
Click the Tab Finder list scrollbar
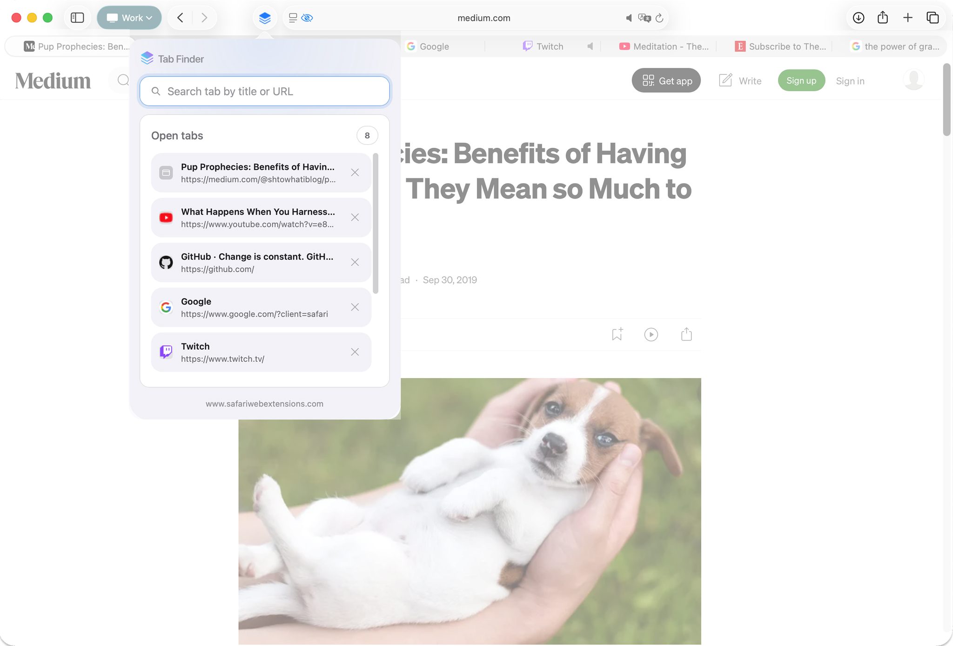tap(376, 223)
